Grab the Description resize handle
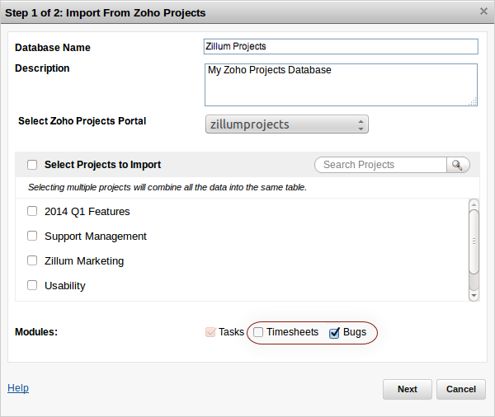 pos(474,101)
